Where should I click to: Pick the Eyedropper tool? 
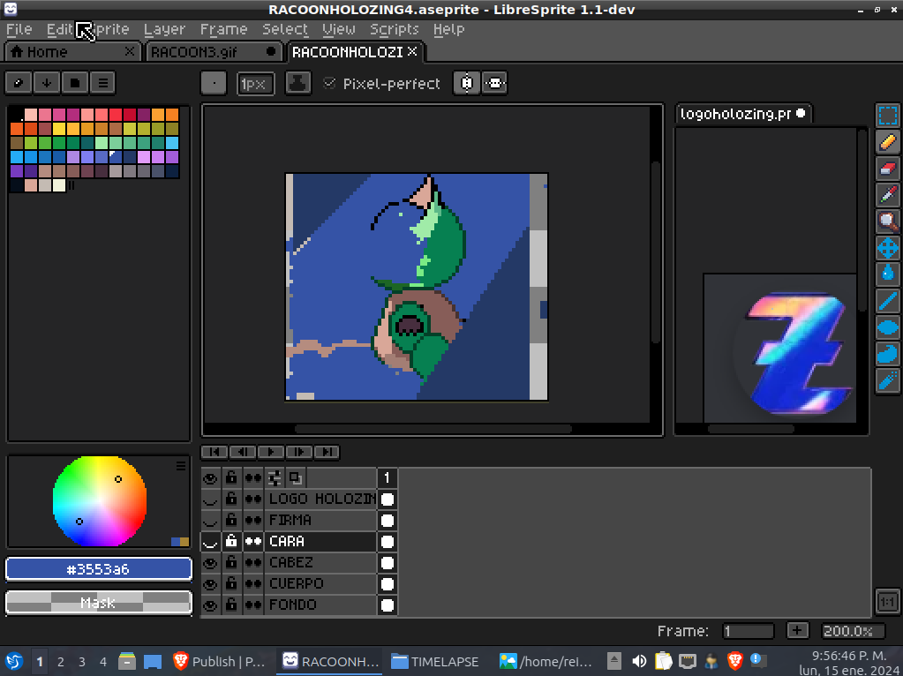coord(887,195)
